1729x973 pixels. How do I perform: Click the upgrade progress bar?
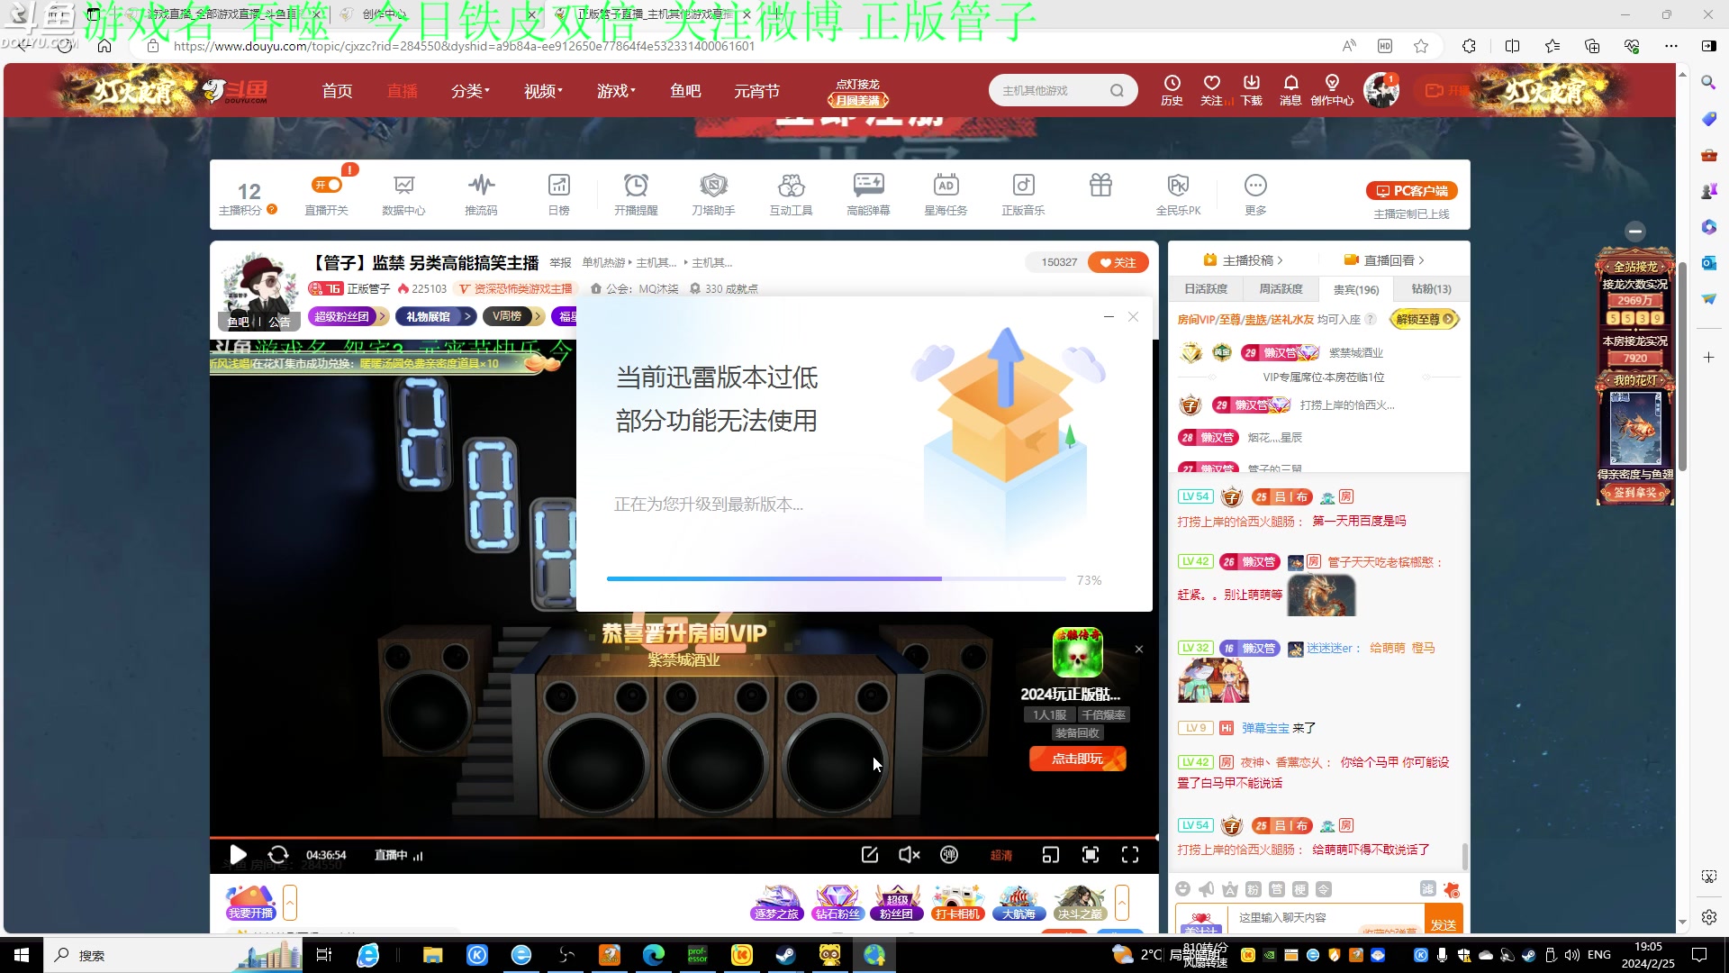836,578
